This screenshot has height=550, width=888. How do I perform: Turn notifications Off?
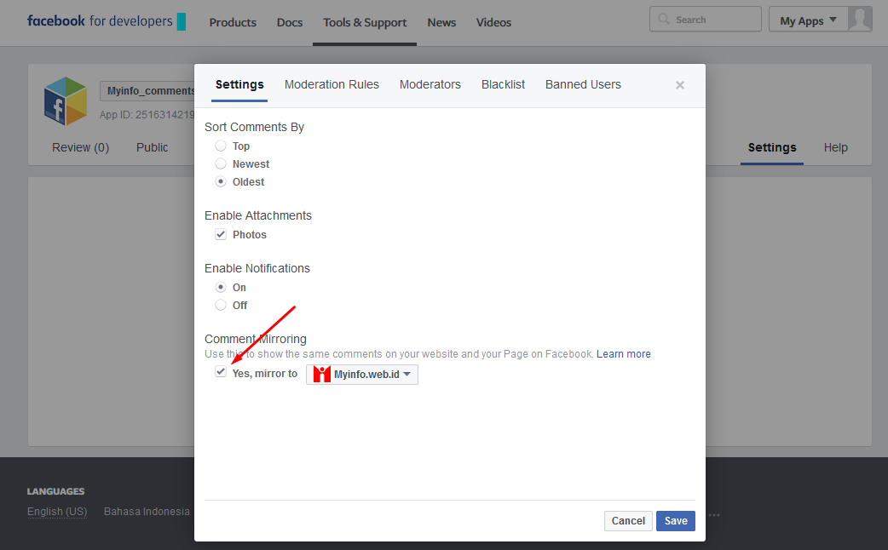(x=221, y=306)
